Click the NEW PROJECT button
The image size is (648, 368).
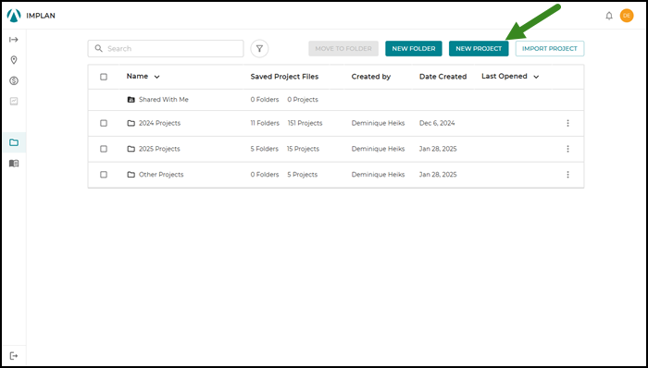pos(479,49)
